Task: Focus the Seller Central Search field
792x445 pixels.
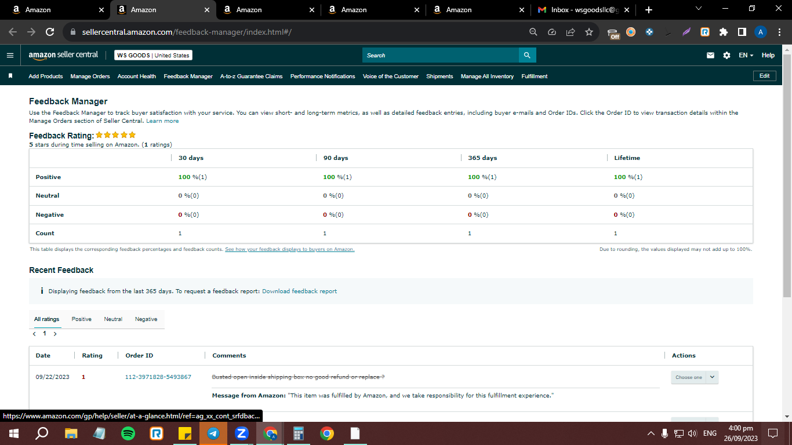Action: click(x=441, y=55)
